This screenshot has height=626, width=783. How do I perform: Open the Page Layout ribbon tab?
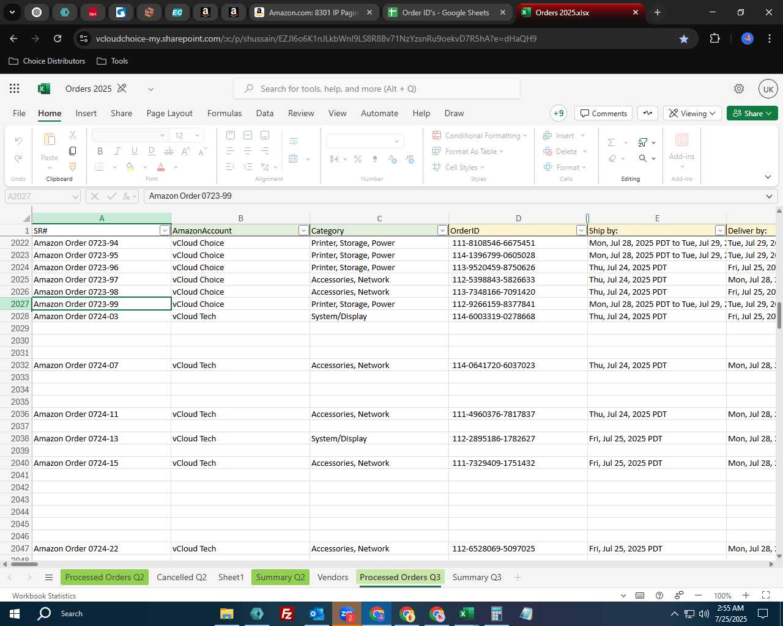(169, 113)
